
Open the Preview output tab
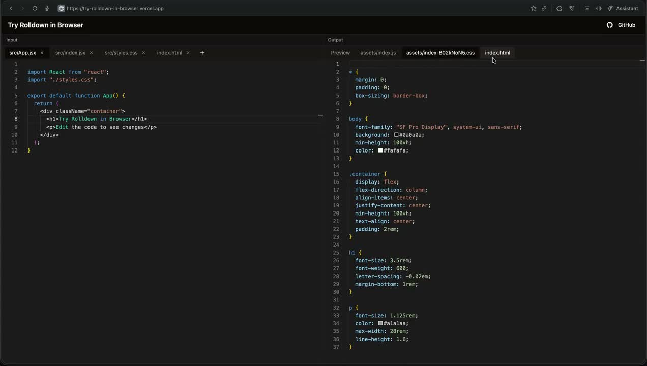(x=340, y=53)
